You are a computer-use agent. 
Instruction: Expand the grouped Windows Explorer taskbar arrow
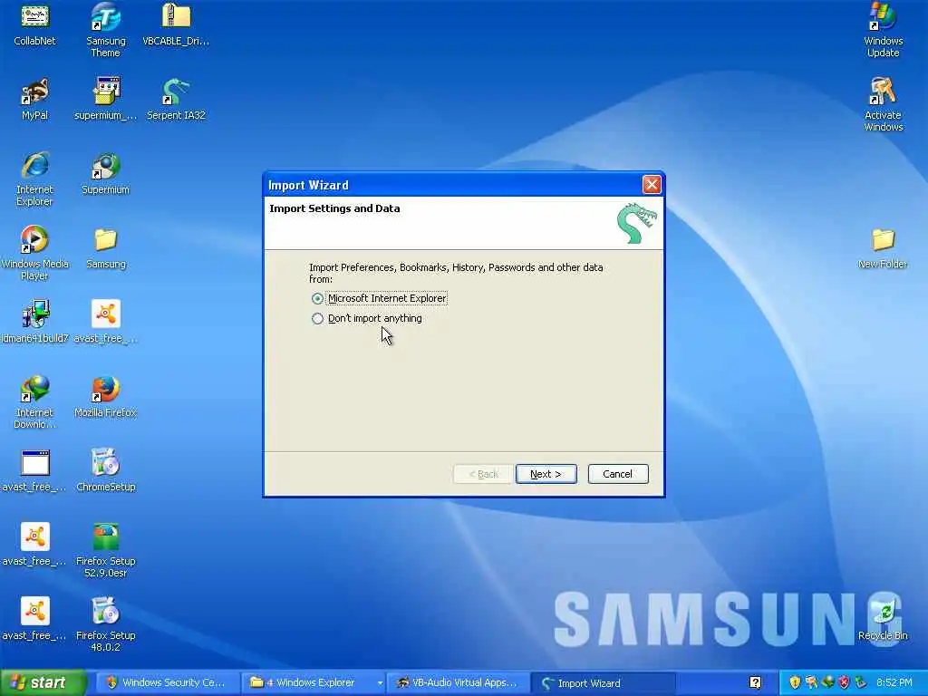click(380, 683)
